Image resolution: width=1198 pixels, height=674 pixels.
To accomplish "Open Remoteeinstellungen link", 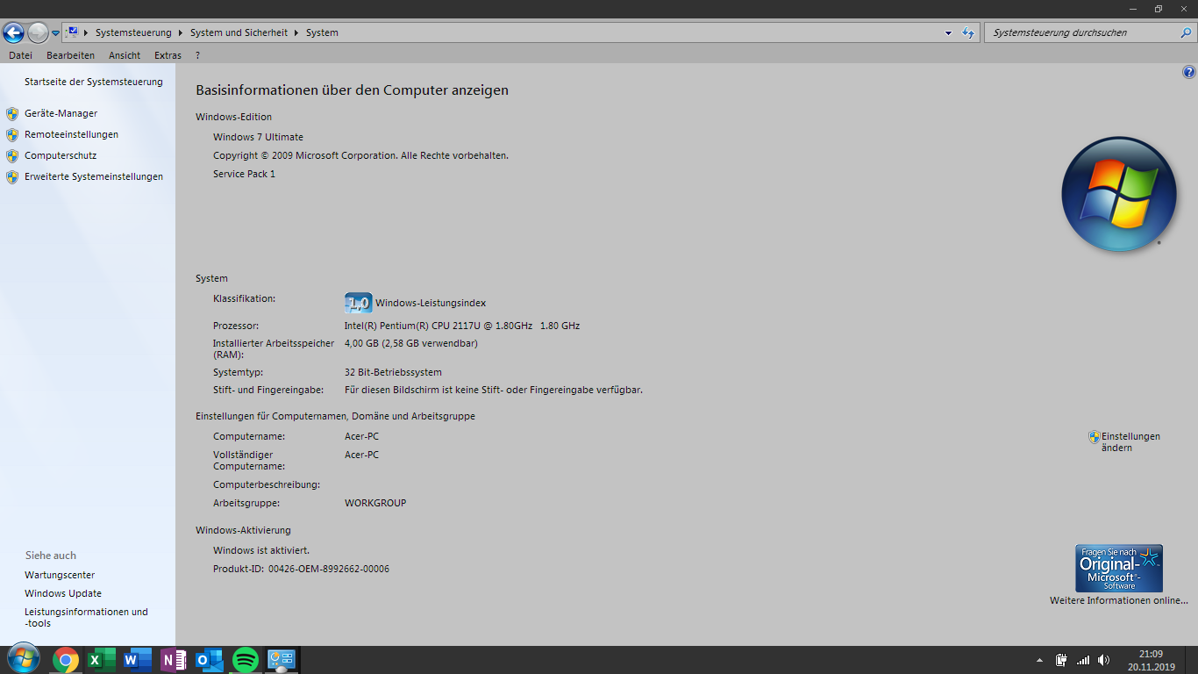I will tap(71, 134).
